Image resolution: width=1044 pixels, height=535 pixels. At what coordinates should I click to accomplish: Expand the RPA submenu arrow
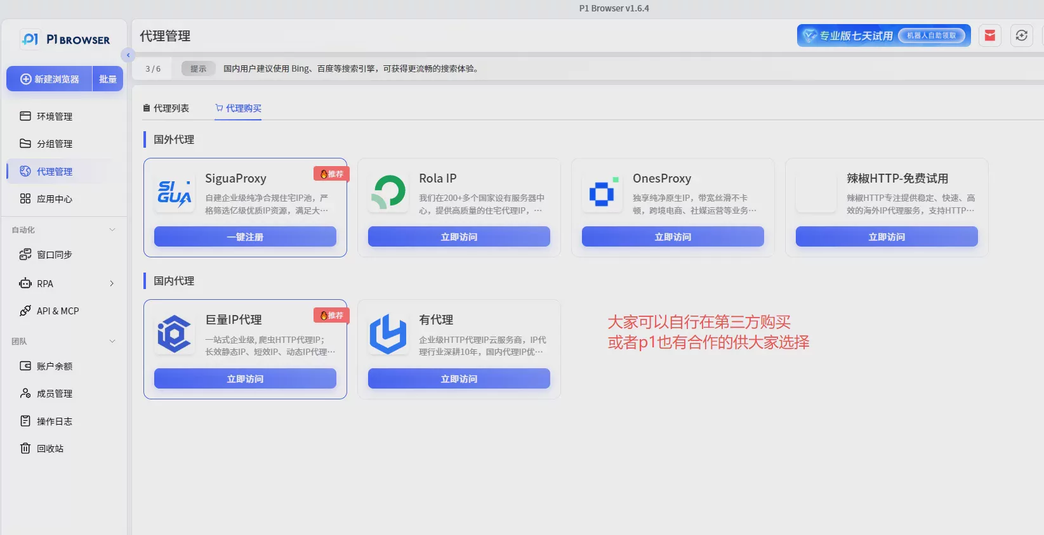112,283
